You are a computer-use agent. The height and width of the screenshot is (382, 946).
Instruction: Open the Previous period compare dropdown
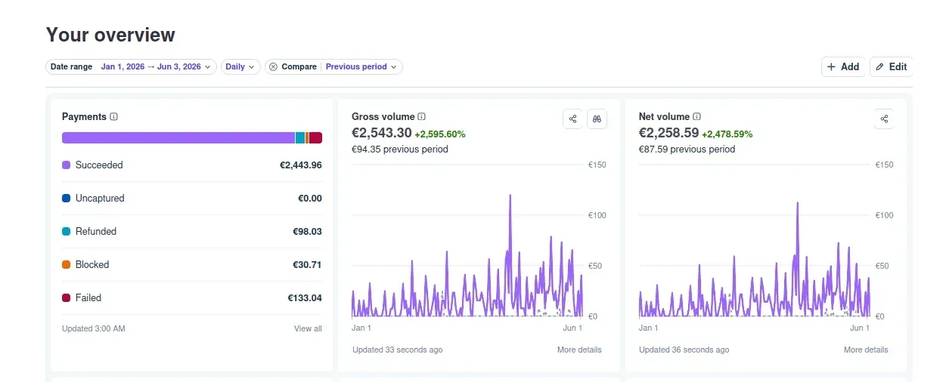pyautogui.click(x=361, y=66)
